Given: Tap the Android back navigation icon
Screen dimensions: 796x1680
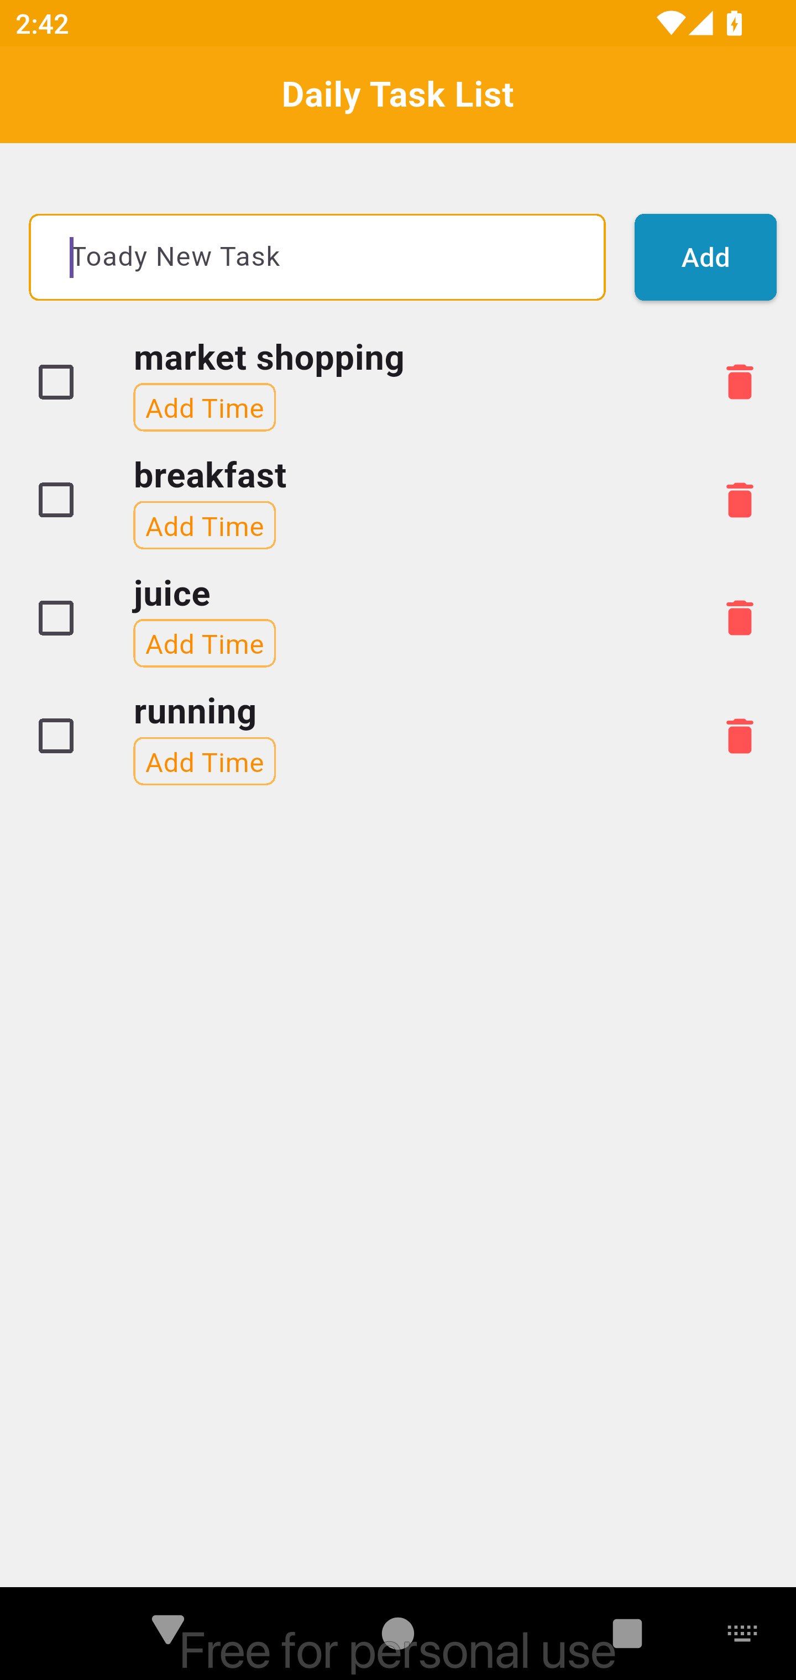Looking at the screenshot, I should 167,1630.
